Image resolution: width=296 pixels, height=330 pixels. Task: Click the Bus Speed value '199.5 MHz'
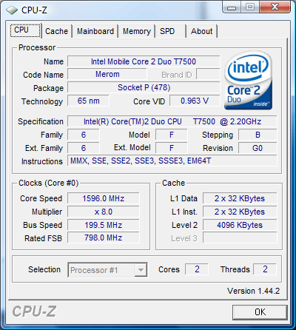point(104,225)
